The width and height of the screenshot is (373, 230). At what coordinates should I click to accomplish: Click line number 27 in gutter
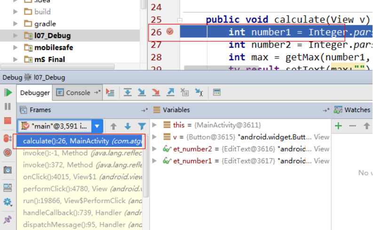156,45
